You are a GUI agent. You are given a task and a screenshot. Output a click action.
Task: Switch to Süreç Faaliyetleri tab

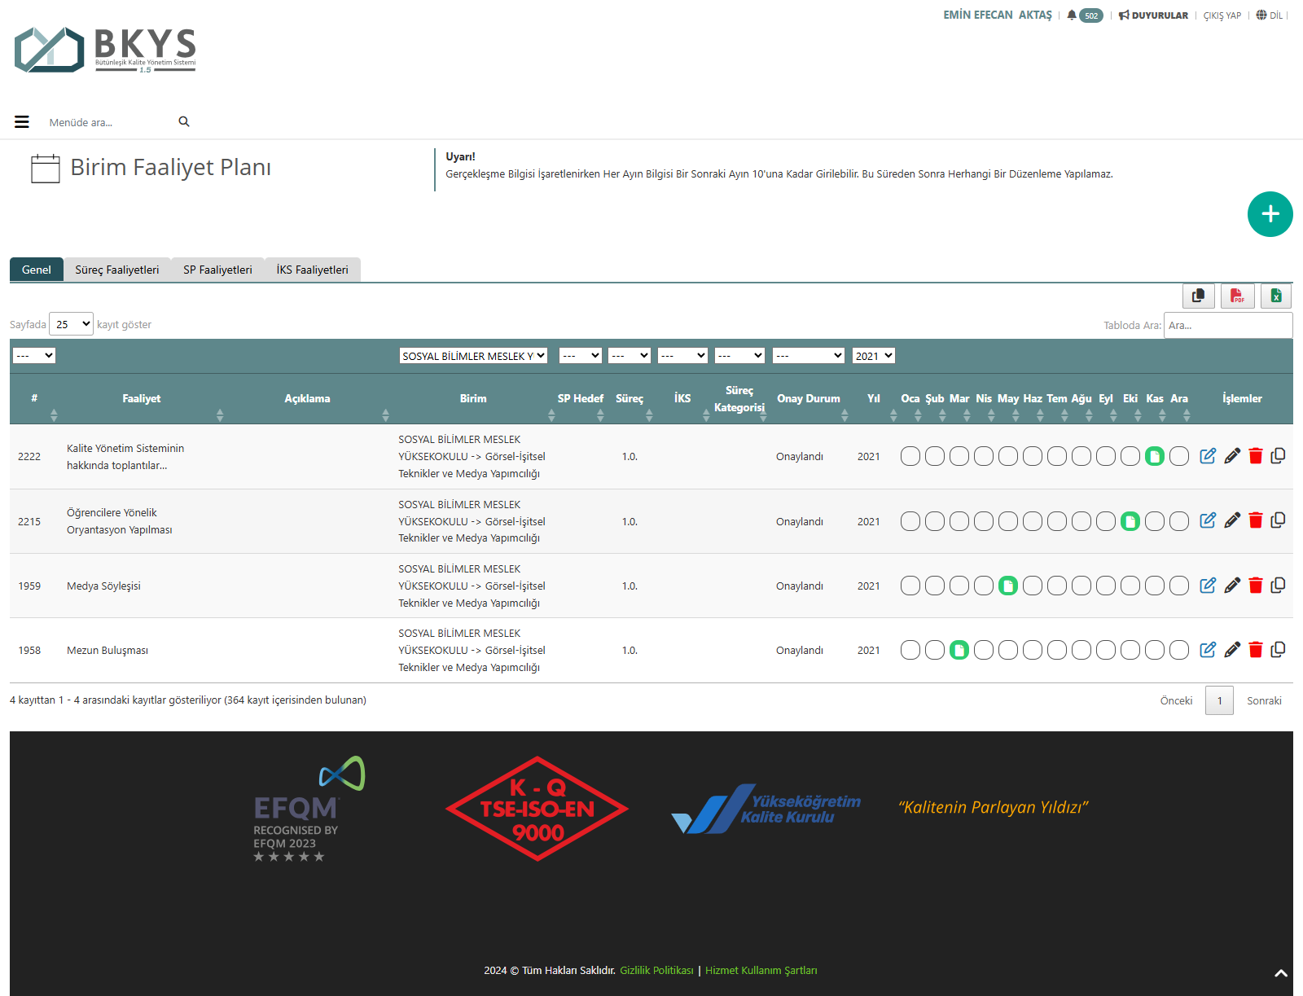(x=117, y=270)
